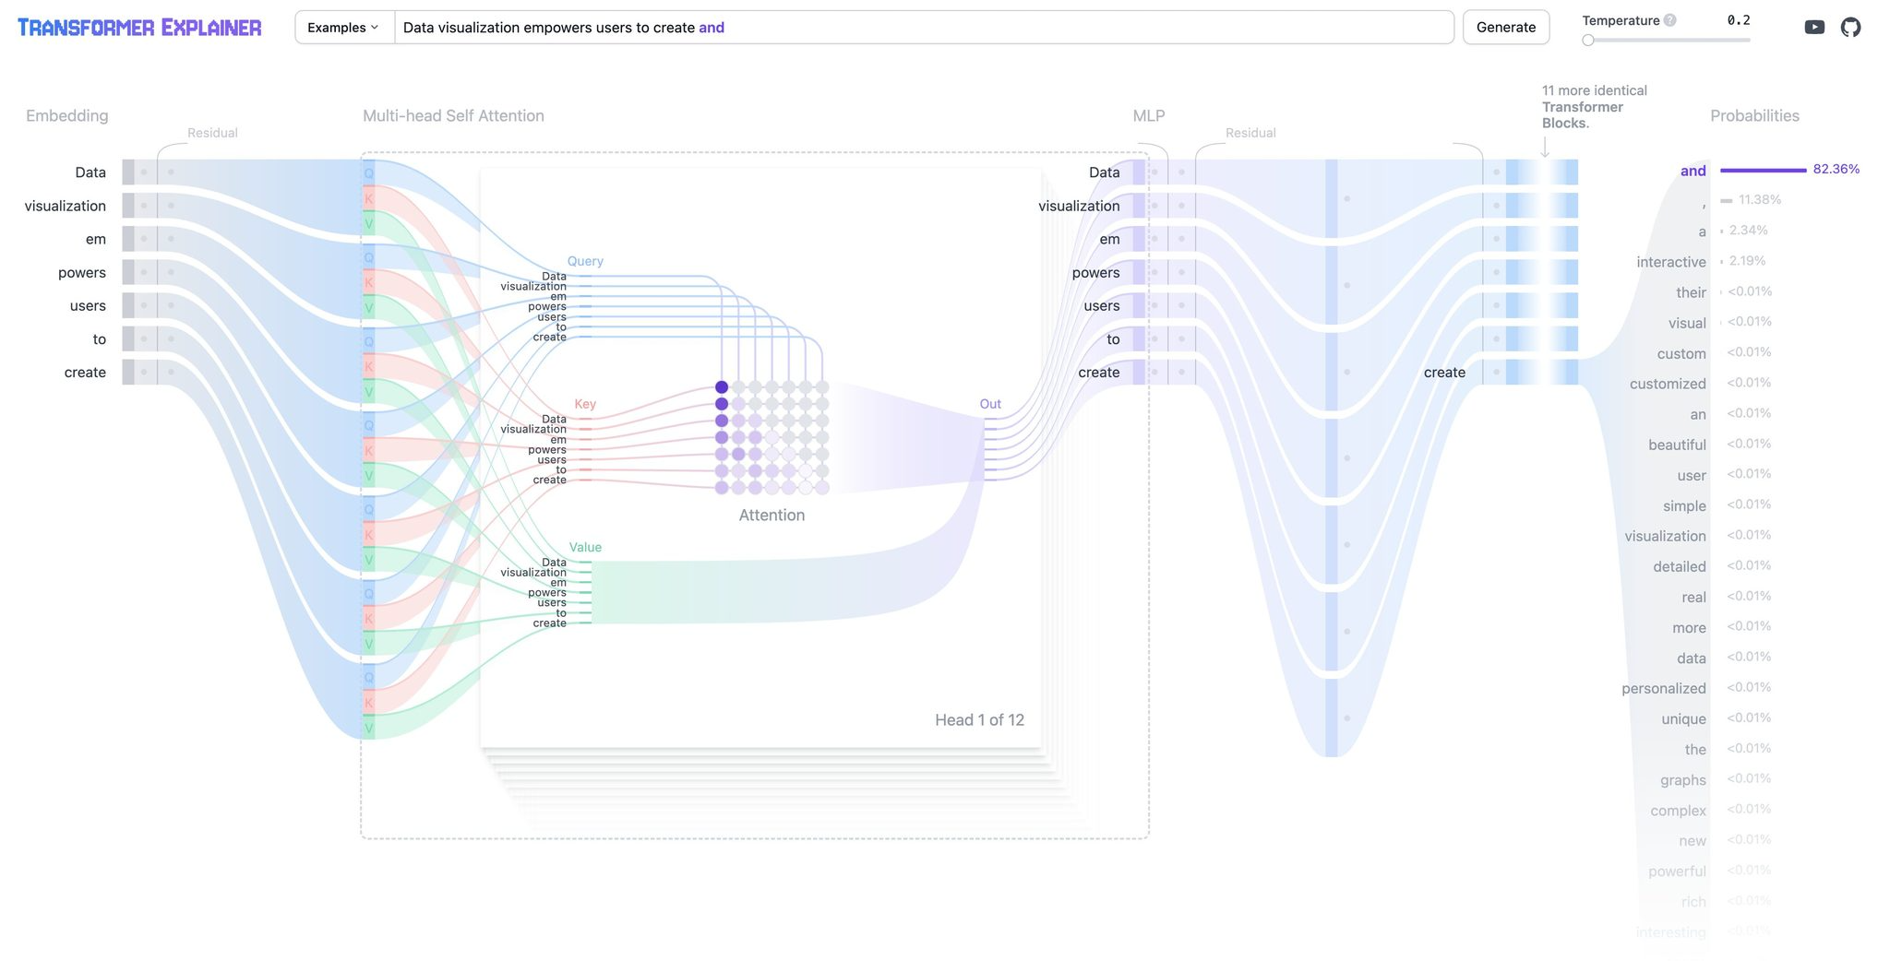Viewport: 1890px width, 961px height.
Task: Click the Query label in attention head
Action: pyautogui.click(x=585, y=261)
